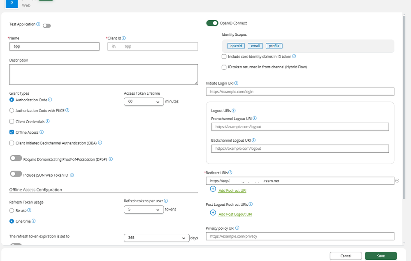411x261 pixels.
Task: Click the Add Redirect URI link
Action: tap(232, 191)
